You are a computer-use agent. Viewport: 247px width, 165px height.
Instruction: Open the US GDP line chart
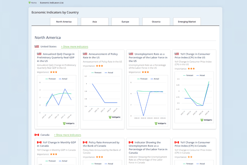(57, 101)
